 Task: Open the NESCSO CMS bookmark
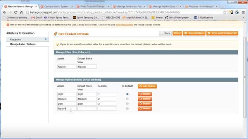pyautogui.click(x=111, y=17)
